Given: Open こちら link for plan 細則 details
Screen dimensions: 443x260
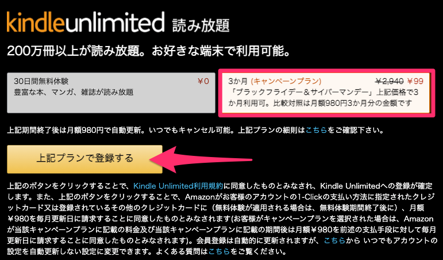Looking at the screenshot, I should 316,131.
